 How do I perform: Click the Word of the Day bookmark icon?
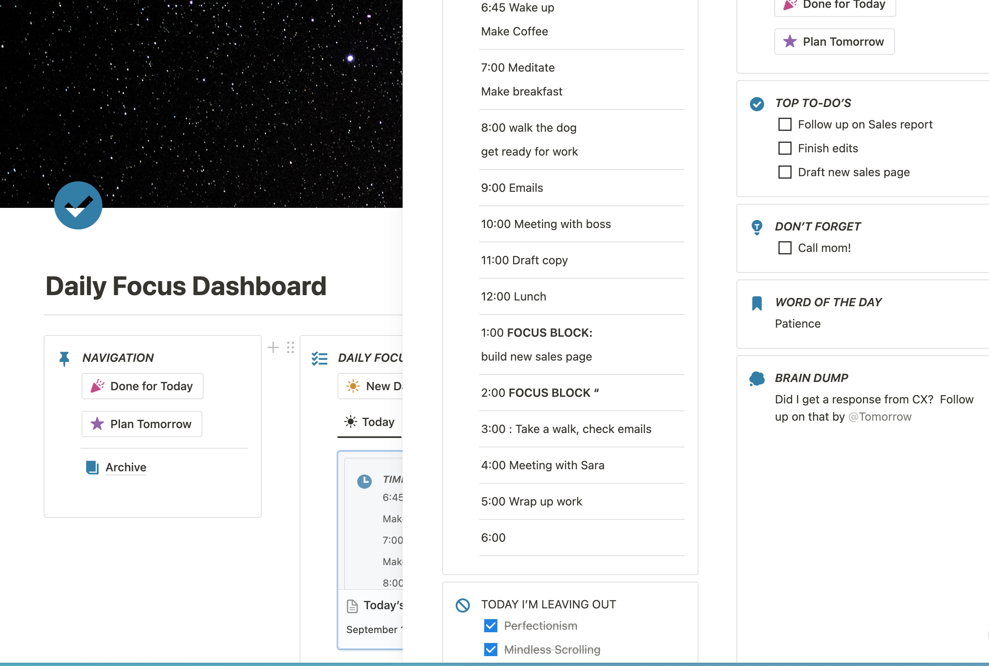(757, 303)
